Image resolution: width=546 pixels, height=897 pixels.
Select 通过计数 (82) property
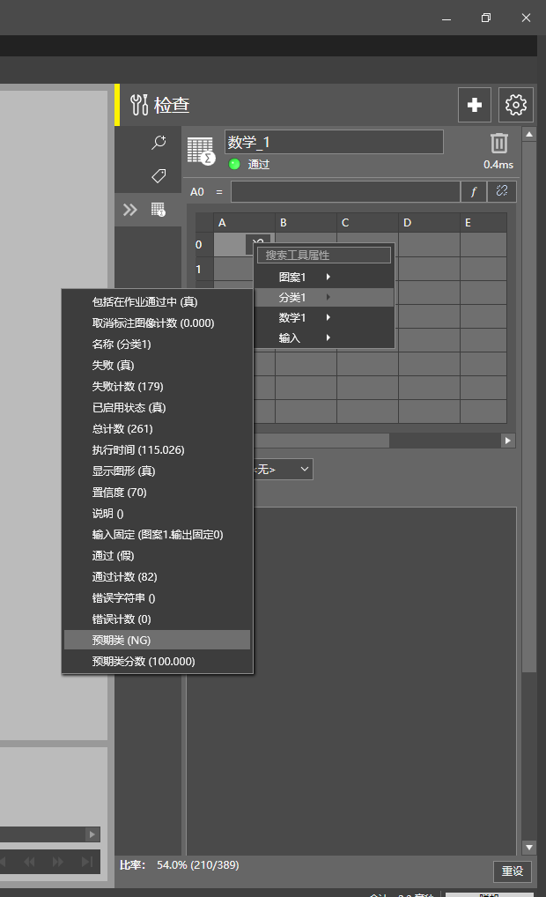[158, 577]
